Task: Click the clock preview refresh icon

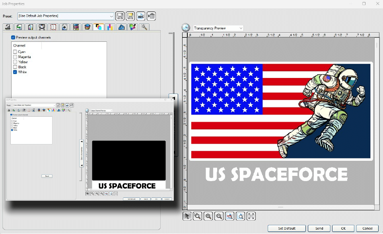Action: [x=186, y=27]
